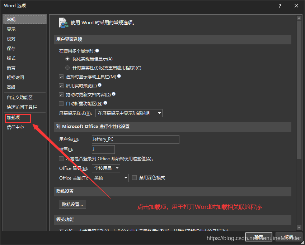Image resolution: width=305 pixels, height=245 pixels.
Task: Open 语言 category in sidebar
Action: (x=25, y=68)
